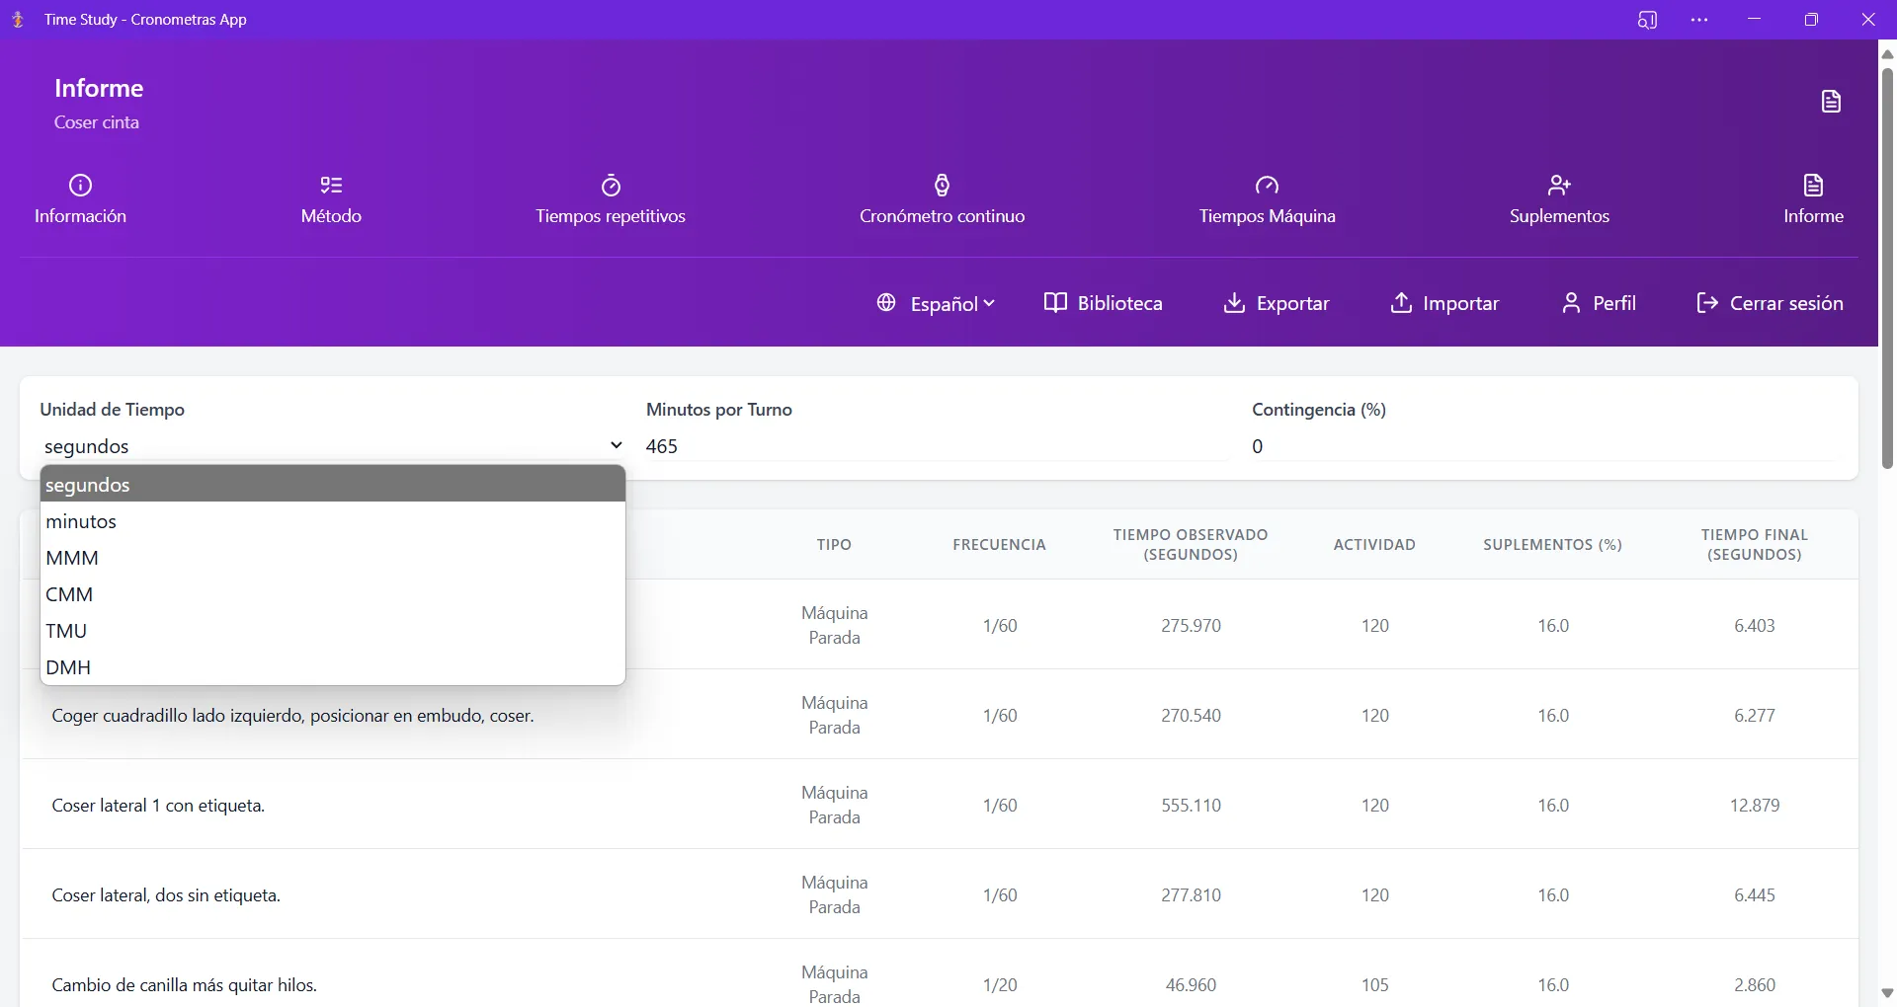
Task: Click the observed time value 555.110
Action: pyautogui.click(x=1191, y=806)
